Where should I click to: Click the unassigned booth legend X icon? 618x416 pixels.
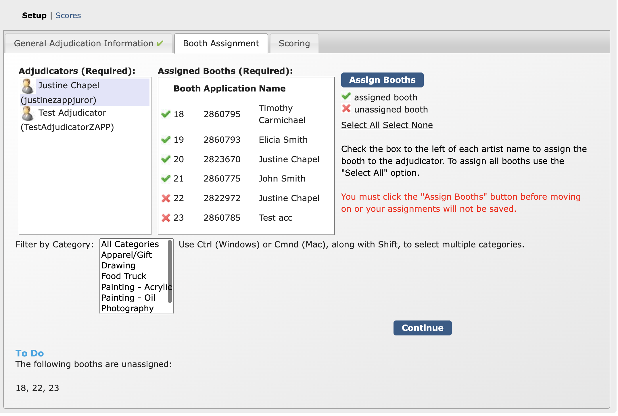pyautogui.click(x=346, y=109)
